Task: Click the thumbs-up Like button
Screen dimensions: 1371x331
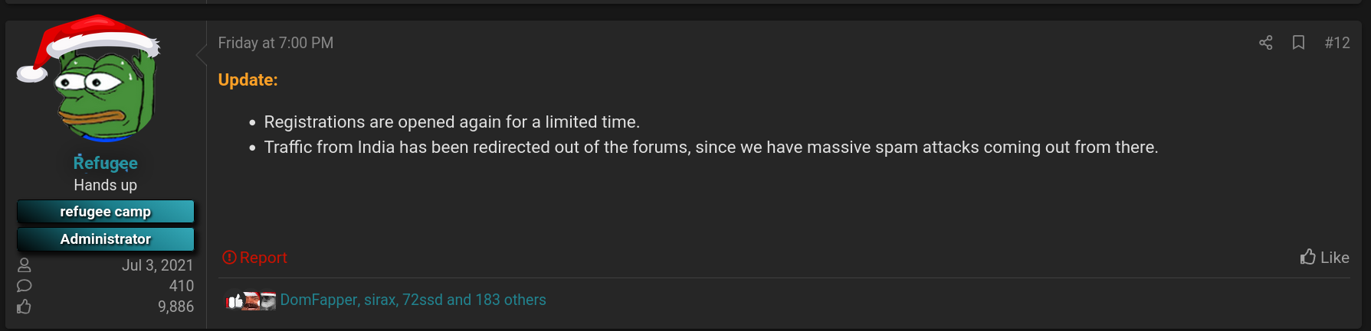Action: pos(1324,258)
